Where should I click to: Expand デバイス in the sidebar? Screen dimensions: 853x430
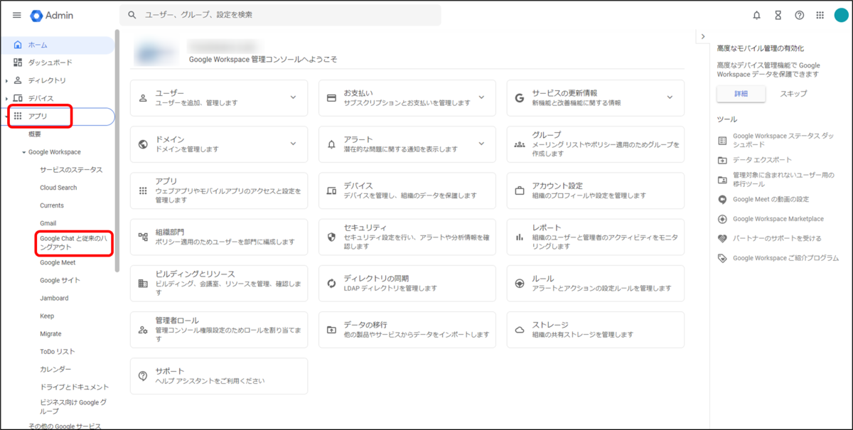tap(7, 98)
